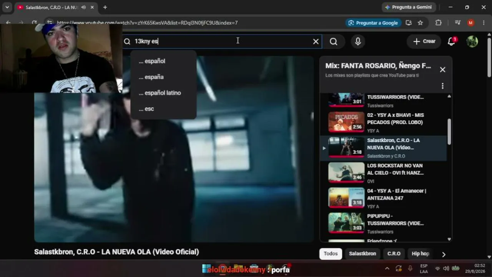The image size is (492, 277).
Task: Select the 'Hip hop' filter chip
Action: coord(420,254)
